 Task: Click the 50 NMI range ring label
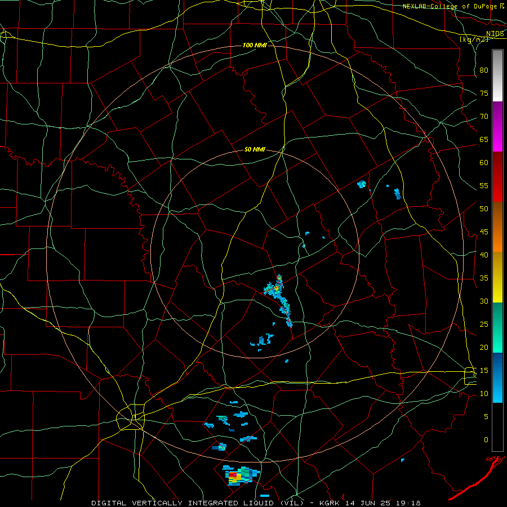[255, 149]
